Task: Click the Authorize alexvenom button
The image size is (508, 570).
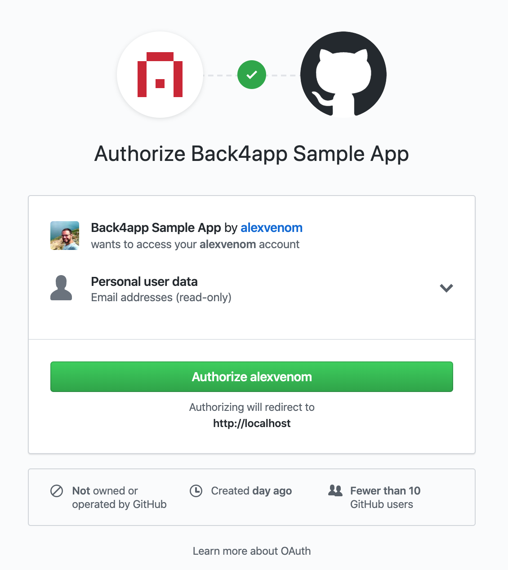Action: [x=252, y=377]
